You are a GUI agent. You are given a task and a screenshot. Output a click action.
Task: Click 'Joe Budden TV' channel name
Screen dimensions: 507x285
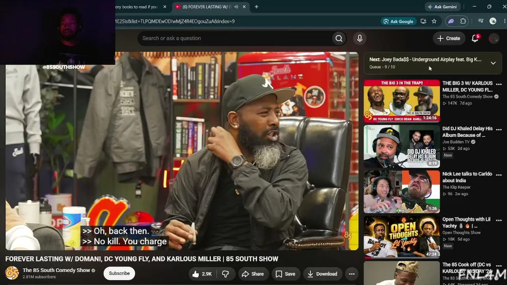456,142
